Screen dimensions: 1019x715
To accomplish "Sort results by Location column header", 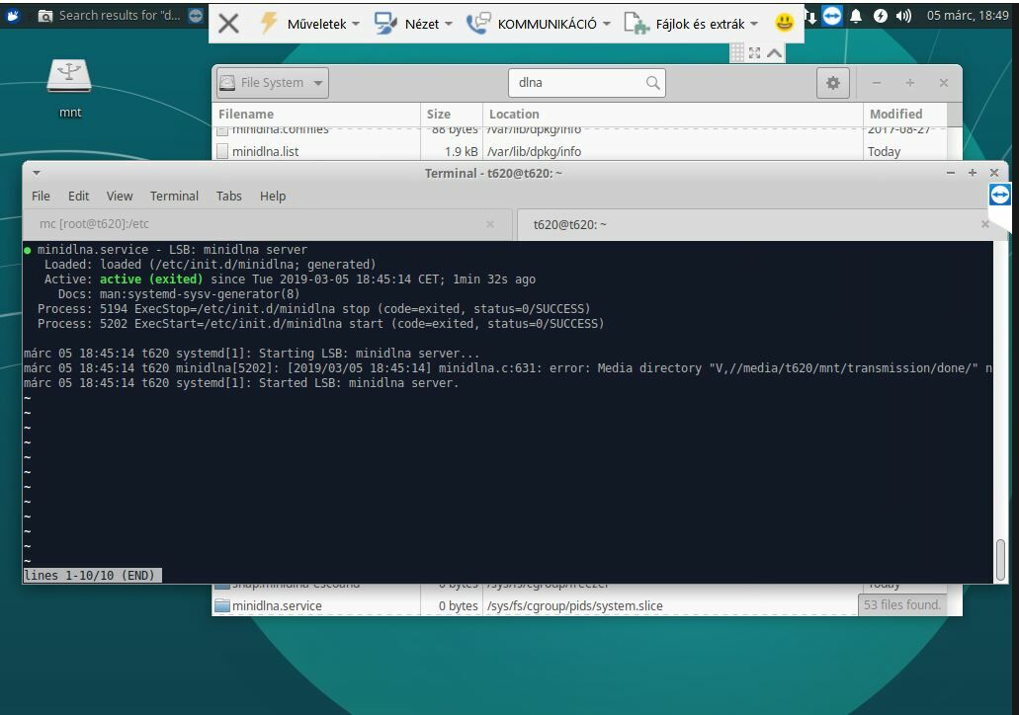I will [673, 114].
